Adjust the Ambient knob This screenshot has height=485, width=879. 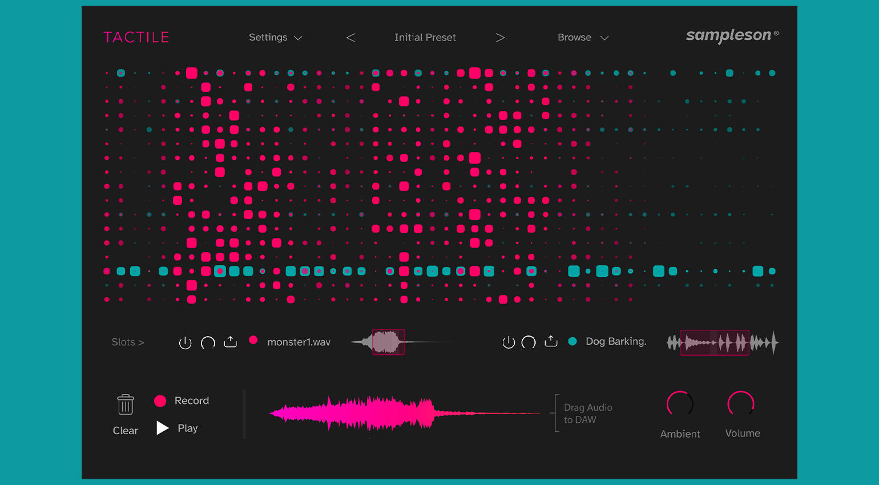[680, 404]
